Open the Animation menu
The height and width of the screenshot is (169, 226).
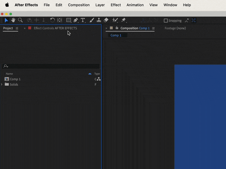coord(135,5)
